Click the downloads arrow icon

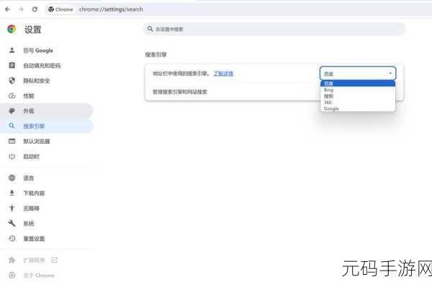(12, 193)
